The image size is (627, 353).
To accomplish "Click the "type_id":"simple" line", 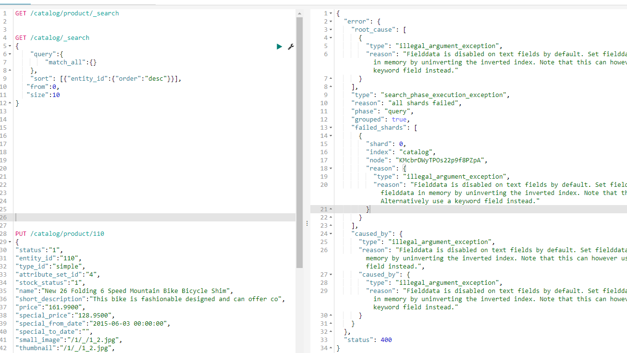I will point(50,267).
